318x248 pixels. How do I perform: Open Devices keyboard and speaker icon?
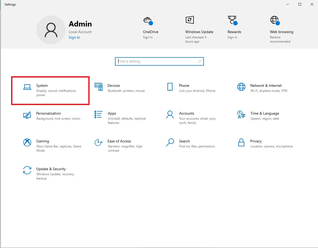pos(99,87)
